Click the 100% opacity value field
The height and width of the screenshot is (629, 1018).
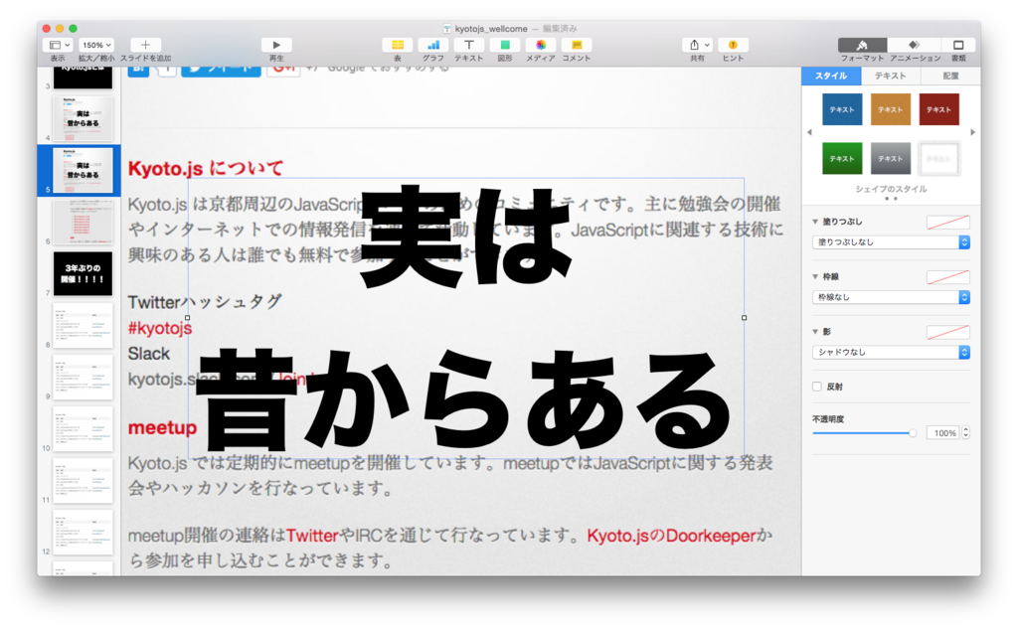click(942, 433)
